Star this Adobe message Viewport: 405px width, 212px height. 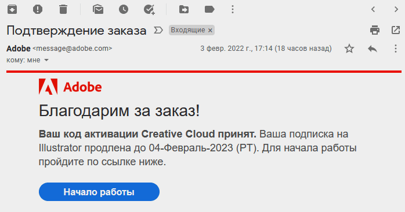coord(349,49)
